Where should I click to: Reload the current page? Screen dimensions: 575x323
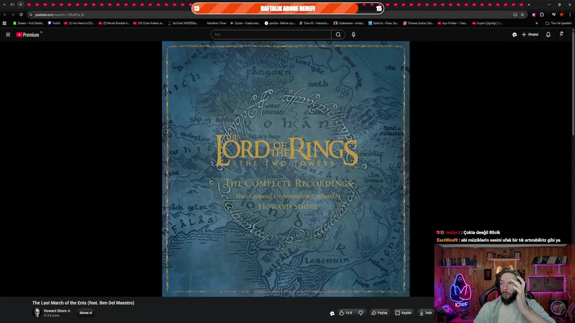(x=21, y=14)
